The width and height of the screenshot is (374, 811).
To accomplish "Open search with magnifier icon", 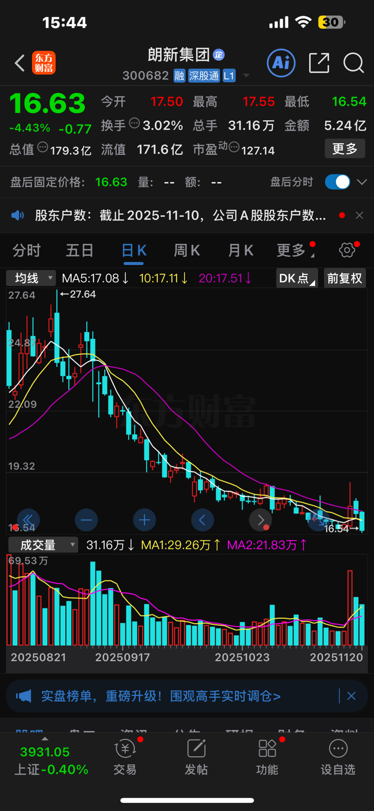I will pyautogui.click(x=354, y=63).
